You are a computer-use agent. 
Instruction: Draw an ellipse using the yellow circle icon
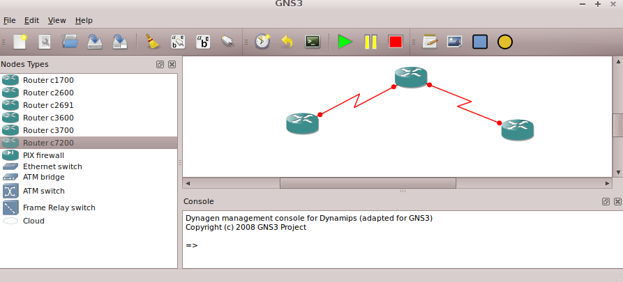click(505, 42)
